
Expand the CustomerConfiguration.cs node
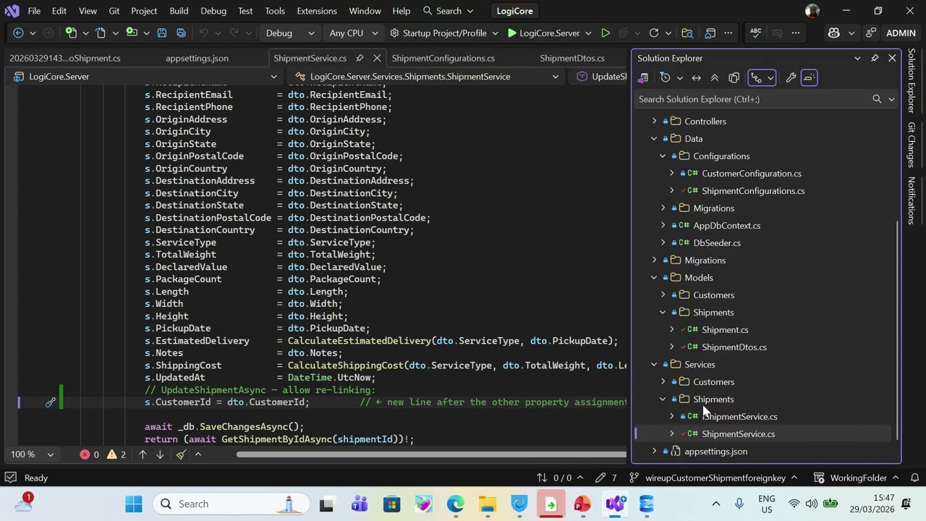671,174
